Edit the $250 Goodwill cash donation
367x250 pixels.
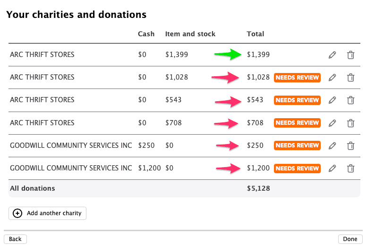coord(332,145)
